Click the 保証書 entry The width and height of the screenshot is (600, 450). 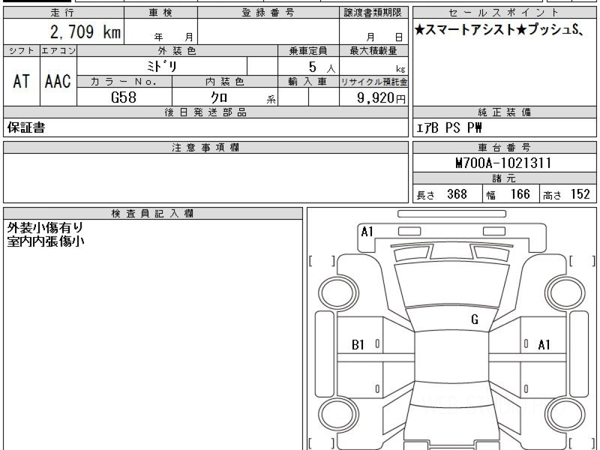[26, 128]
